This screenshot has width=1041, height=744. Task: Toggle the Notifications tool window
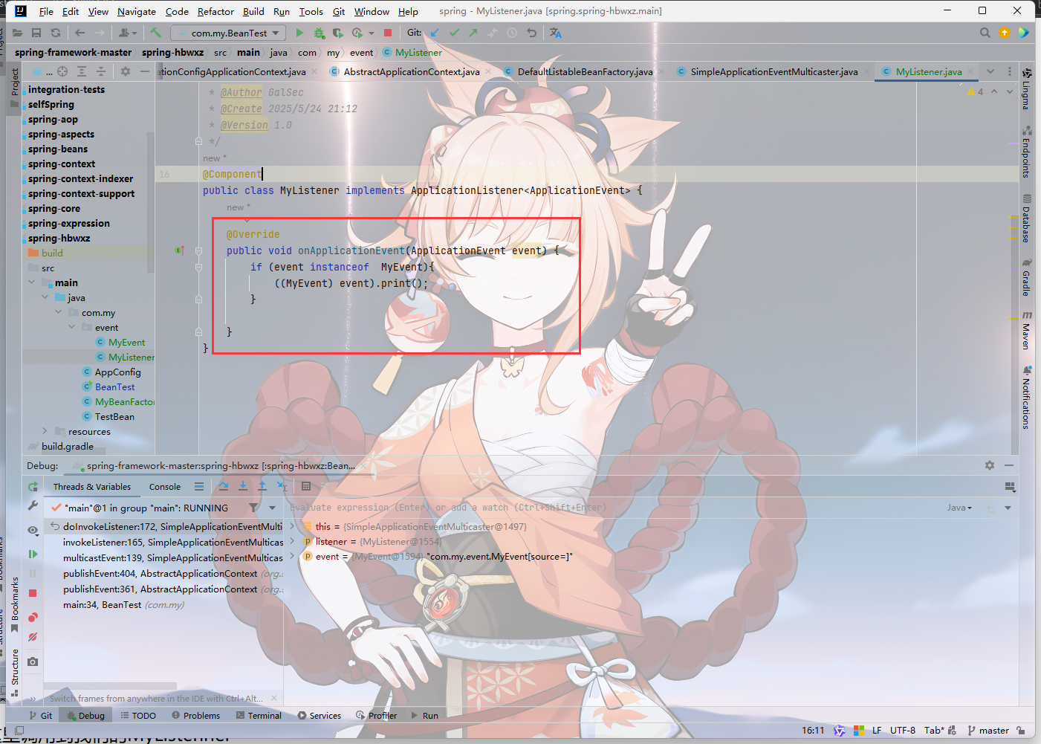coord(1026,397)
